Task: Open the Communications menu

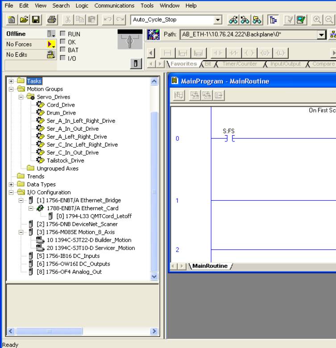Action: [114, 5]
